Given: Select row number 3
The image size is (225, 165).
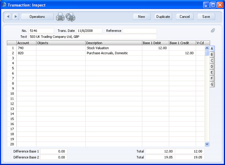Looking at the screenshot, I should 12,58.
